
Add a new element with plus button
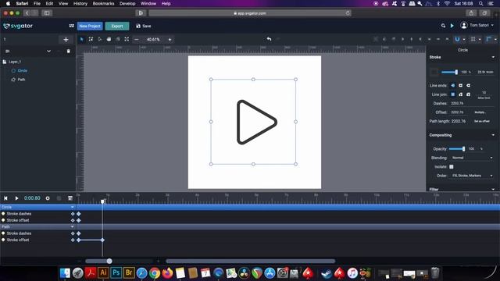click(x=66, y=40)
